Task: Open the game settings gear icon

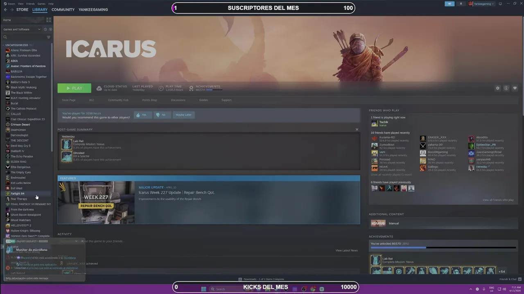Action: (x=498, y=88)
